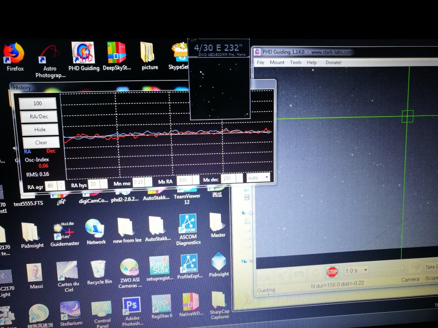Open the Mount menu in PHD Guiding
This screenshot has height=328, width=438.
[277, 62]
